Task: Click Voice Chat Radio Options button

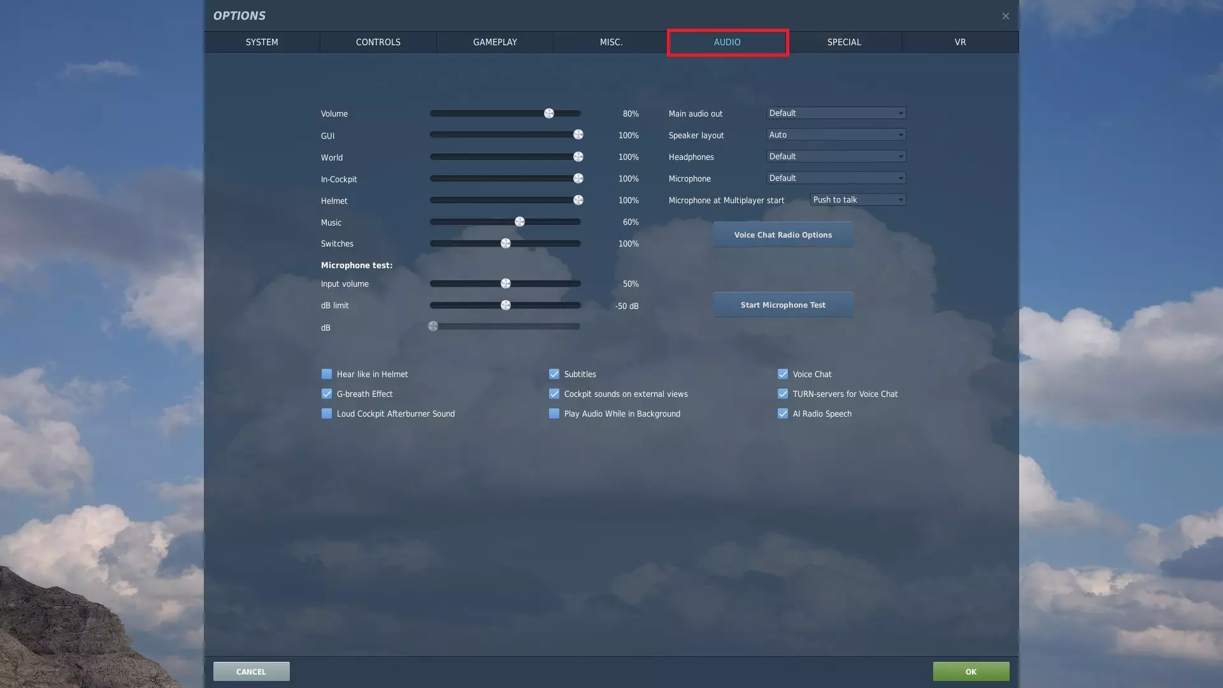Action: (783, 234)
